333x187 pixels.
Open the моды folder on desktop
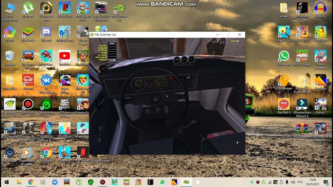pyautogui.click(x=284, y=10)
